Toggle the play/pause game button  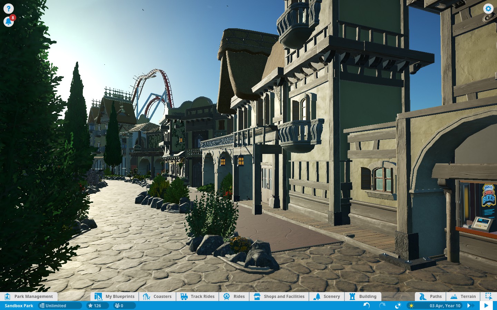[x=486, y=306]
